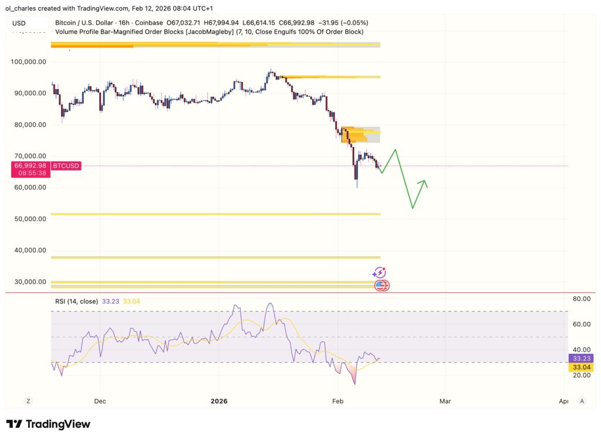601x440 pixels.
Task: Click the Z control on the time axis
Action: pos(28,401)
